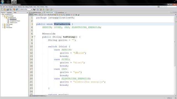177x99 pixels.
Task: Open the Help menu
Action: pos(46,7)
